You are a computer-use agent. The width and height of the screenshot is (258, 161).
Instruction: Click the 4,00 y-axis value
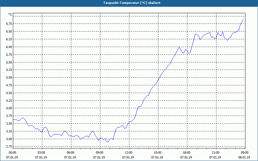tap(9, 108)
